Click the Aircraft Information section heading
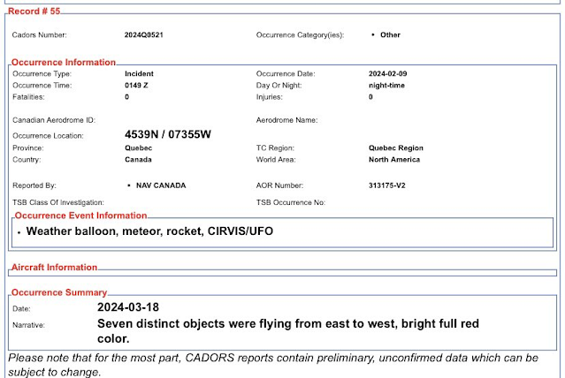 (x=54, y=267)
